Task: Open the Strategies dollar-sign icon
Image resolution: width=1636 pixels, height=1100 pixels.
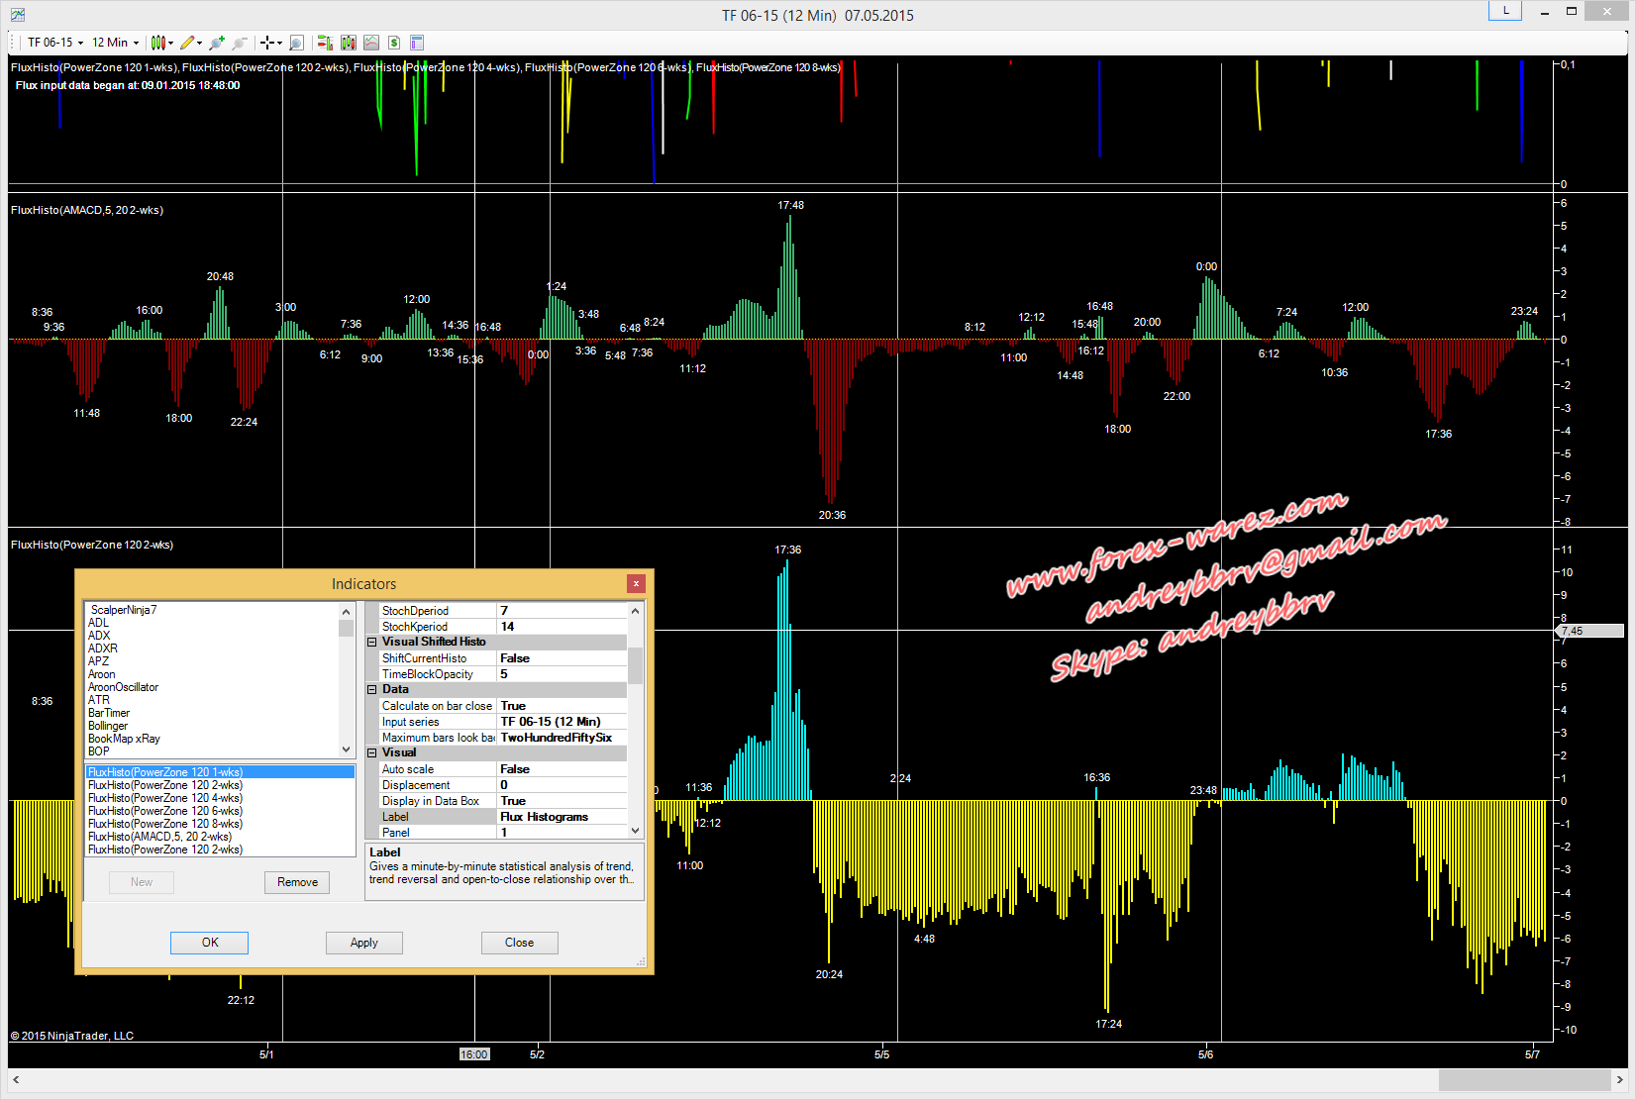Action: (x=394, y=43)
